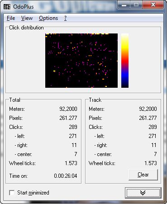This screenshot has width=167, height=204.
Task: Close the OdoPlus window
Action: click(x=153, y=5)
